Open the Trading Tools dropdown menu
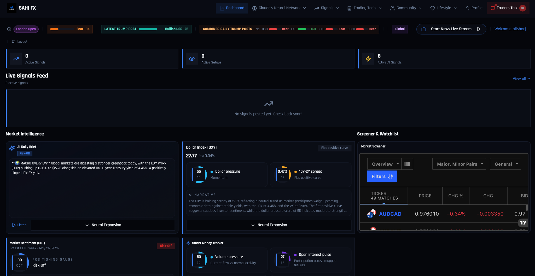 pos(364,8)
